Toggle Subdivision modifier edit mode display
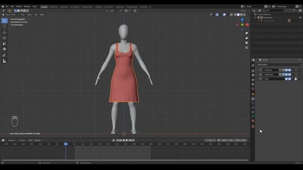The height and width of the screenshot is (170, 303). tap(283, 75)
